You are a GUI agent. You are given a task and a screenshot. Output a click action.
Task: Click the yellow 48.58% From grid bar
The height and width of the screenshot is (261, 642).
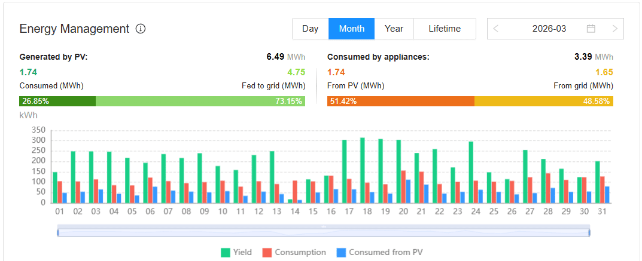click(x=544, y=102)
